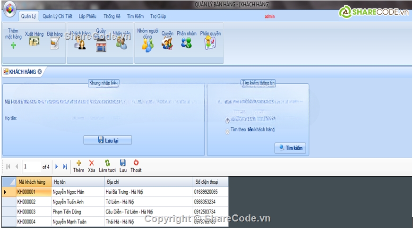The width and height of the screenshot is (414, 230).
Task: Open the Khách hàng icon
Action: click(x=80, y=44)
